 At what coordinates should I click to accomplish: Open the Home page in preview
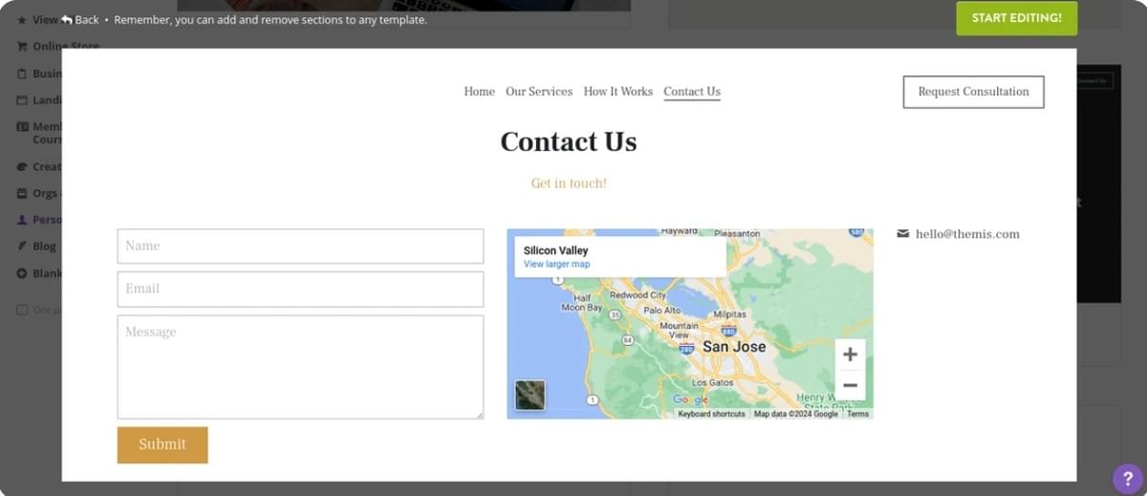point(479,92)
